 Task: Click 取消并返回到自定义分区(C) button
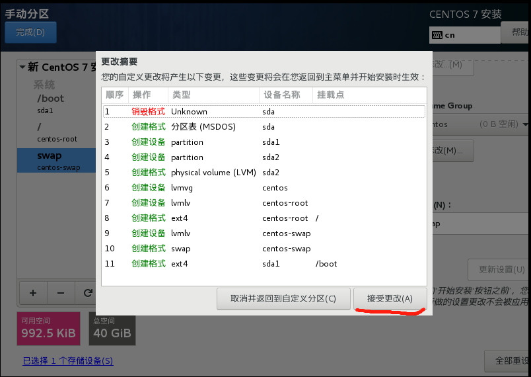[x=283, y=299]
